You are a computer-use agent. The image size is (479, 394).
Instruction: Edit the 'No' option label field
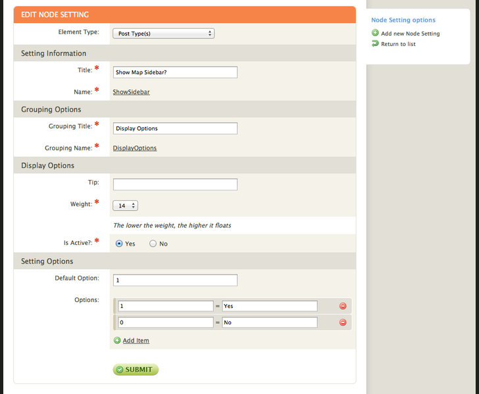(x=270, y=322)
